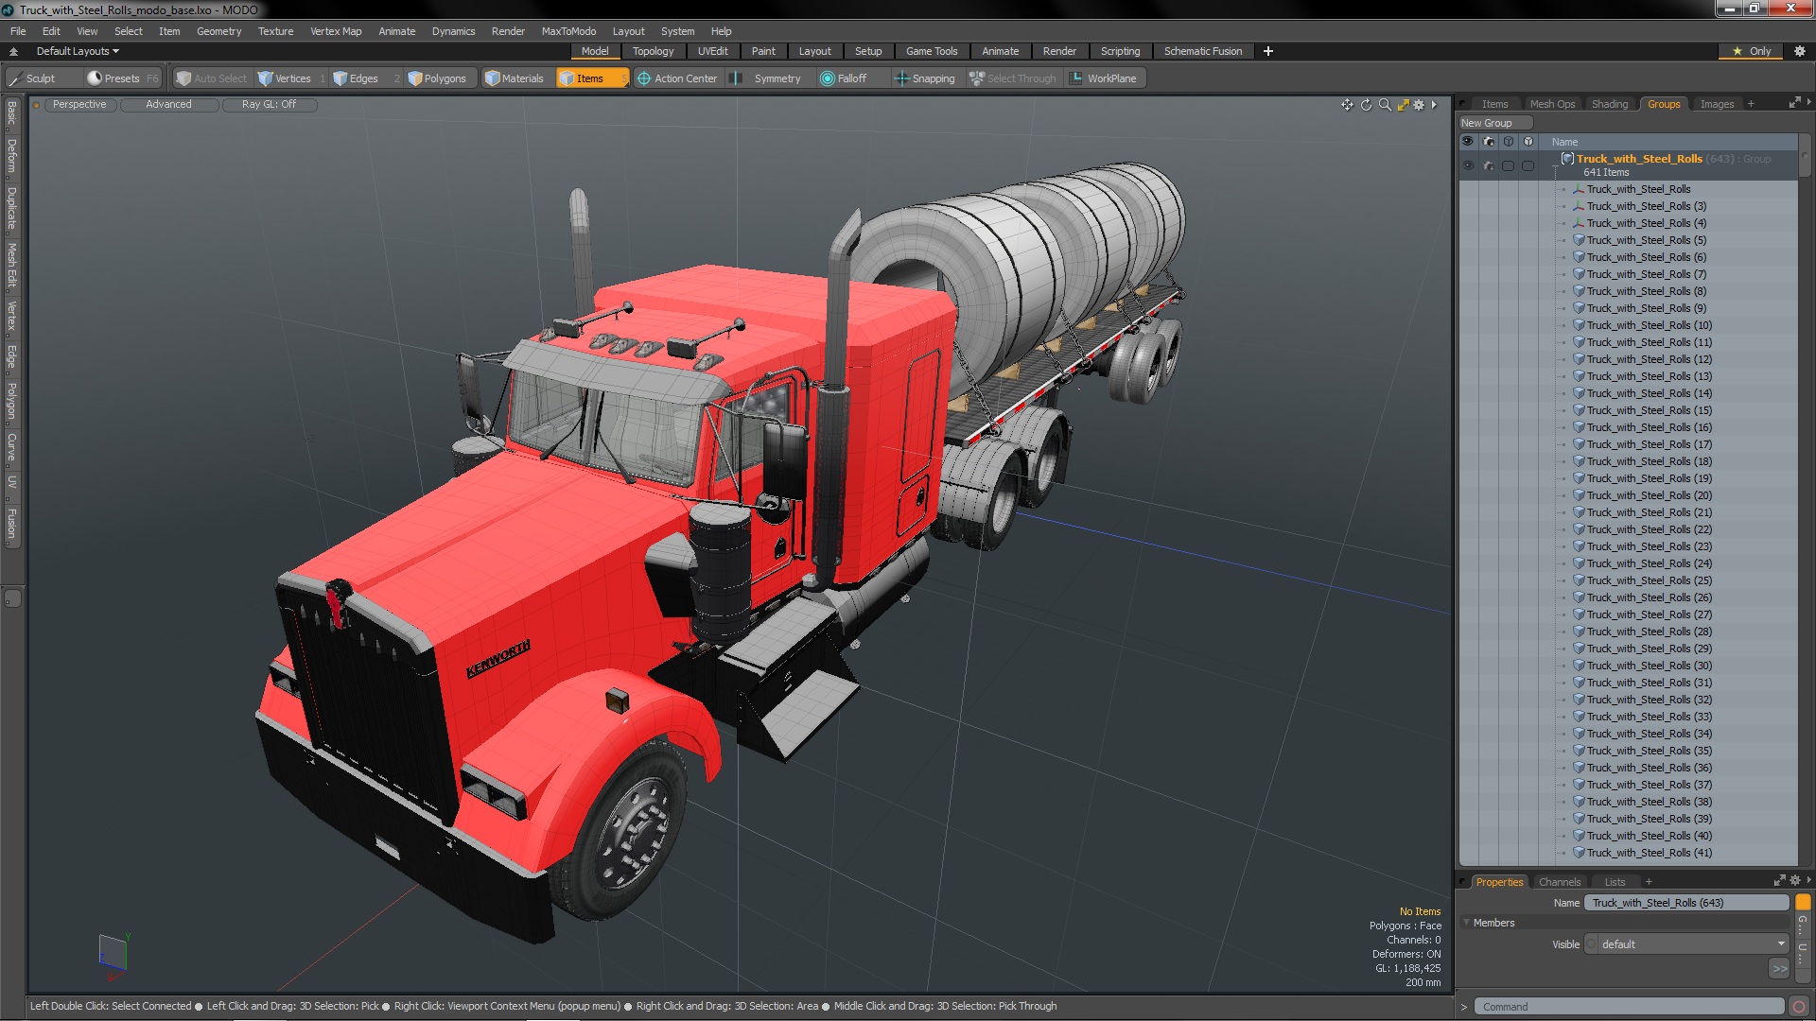Switch to the Shading tab
This screenshot has width=1816, height=1021.
pos(1609,104)
